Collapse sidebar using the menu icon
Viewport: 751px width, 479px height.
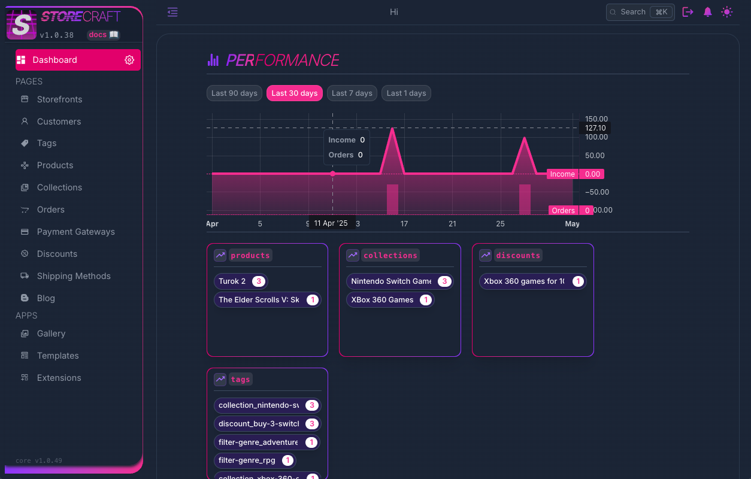pyautogui.click(x=172, y=12)
